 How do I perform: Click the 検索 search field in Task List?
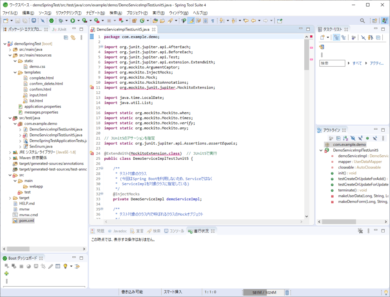[x=332, y=64]
